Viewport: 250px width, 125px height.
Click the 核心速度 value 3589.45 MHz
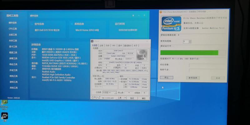pyautogui.click(x=110, y=79)
